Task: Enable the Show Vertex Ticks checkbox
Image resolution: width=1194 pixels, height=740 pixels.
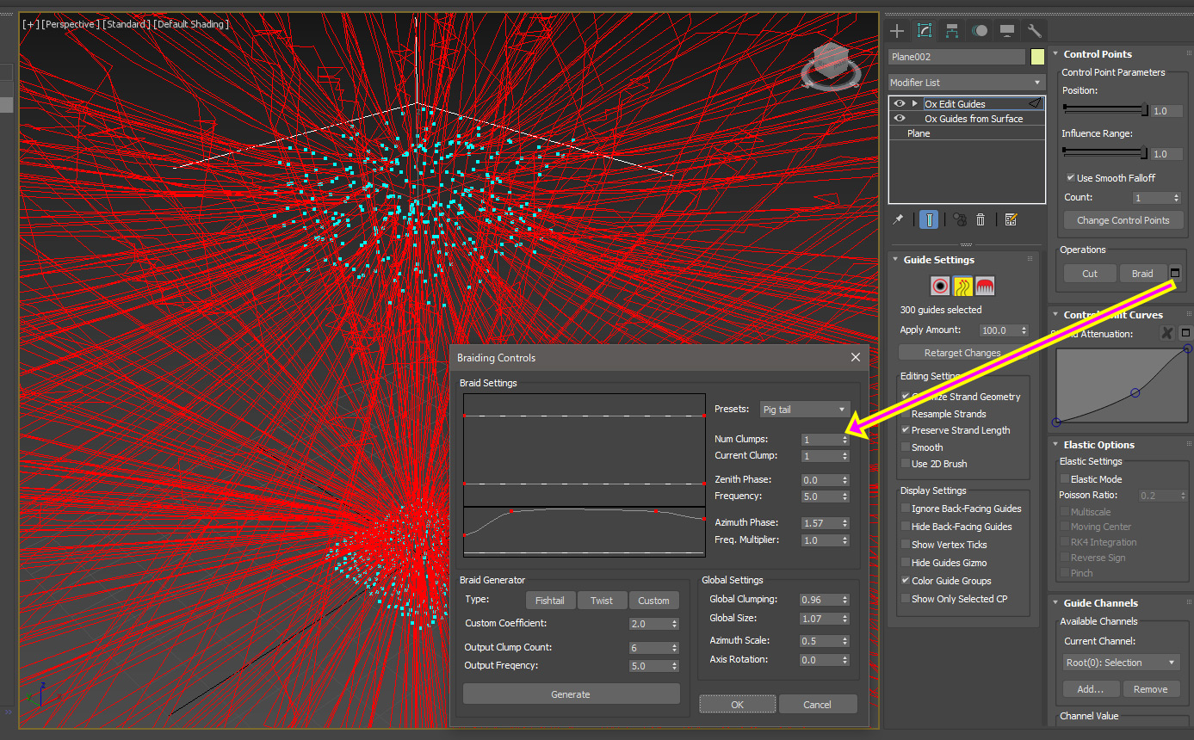Action: click(905, 545)
